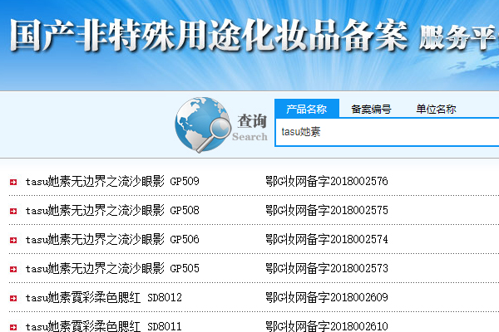The image size is (499, 332).
Task: Click record number 鄂G妆网备字2018002576
Action: point(327,182)
